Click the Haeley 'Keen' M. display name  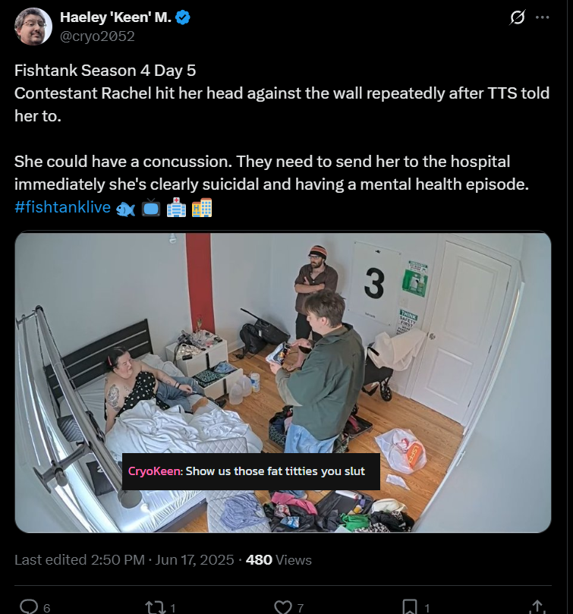coord(115,17)
